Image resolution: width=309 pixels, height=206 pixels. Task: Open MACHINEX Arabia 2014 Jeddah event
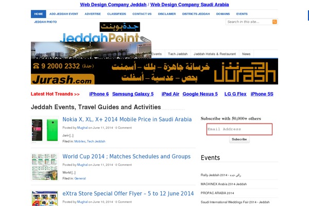[x=224, y=184]
